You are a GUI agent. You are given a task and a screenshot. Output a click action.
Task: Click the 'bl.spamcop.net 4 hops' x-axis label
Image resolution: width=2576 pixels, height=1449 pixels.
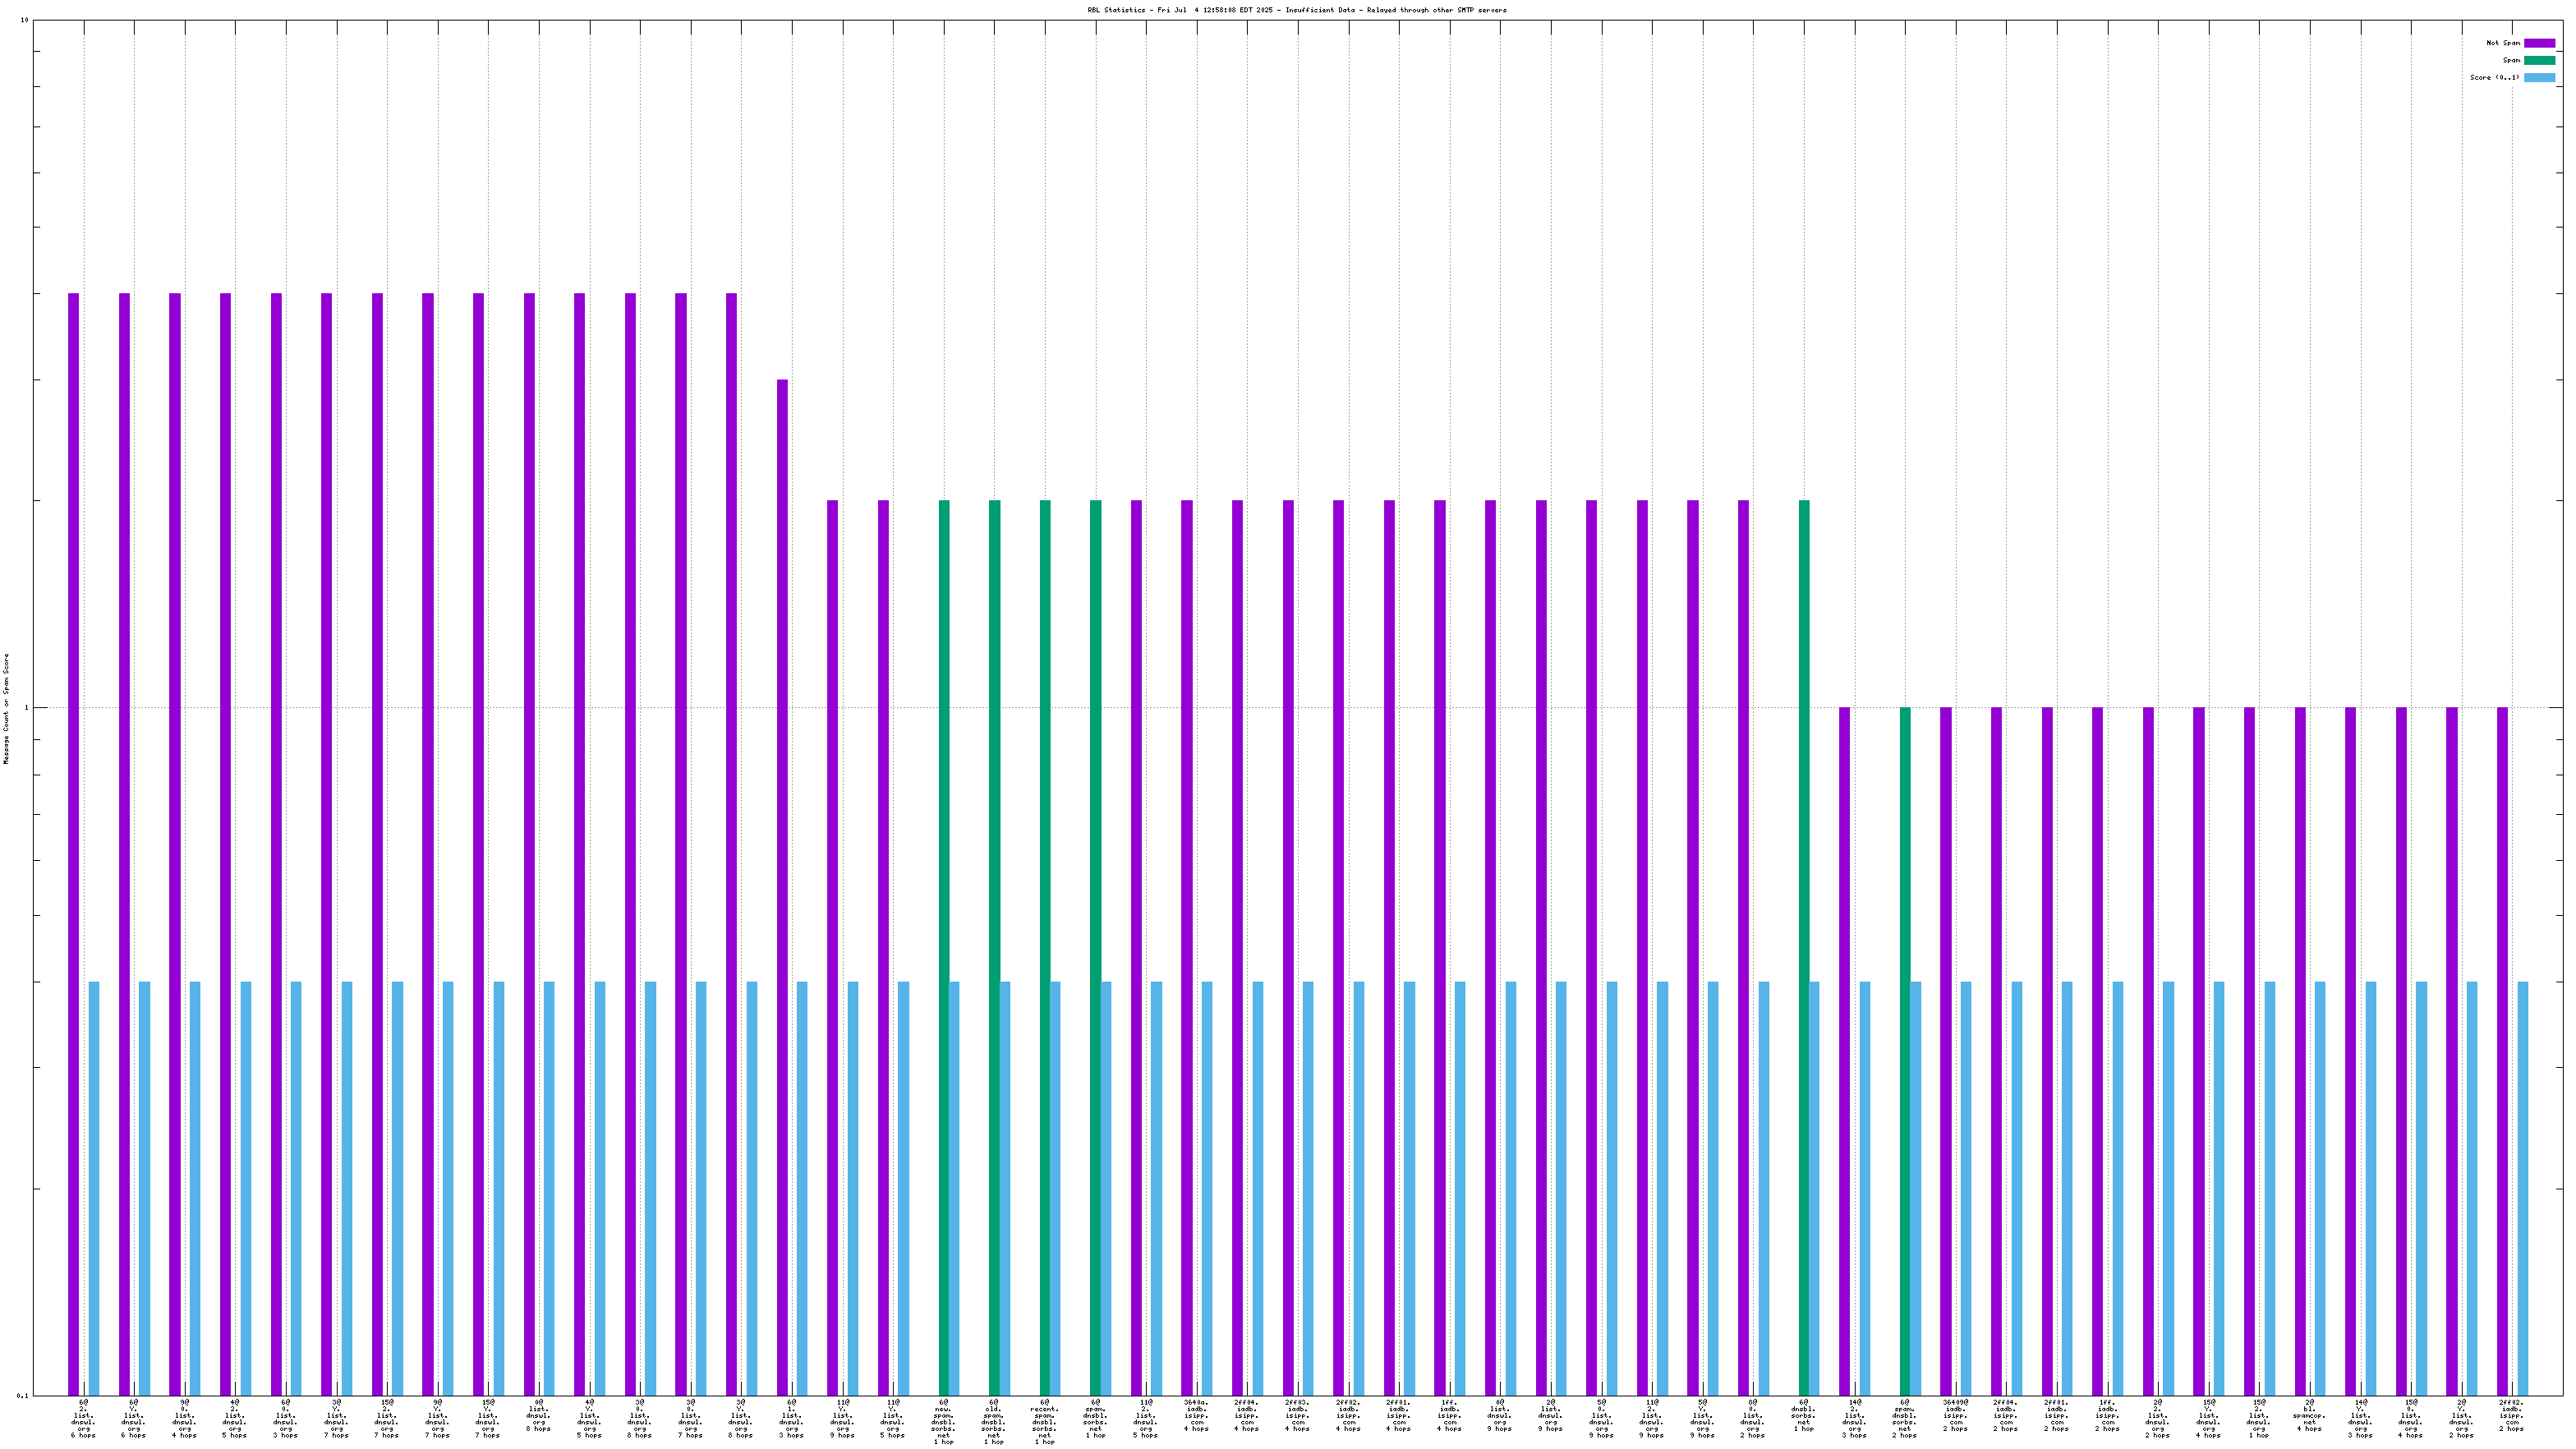2309,1415
